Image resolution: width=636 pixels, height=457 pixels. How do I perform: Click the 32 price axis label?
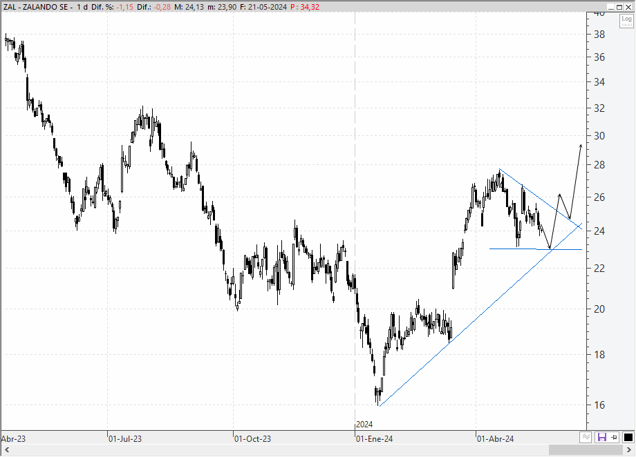click(599, 108)
